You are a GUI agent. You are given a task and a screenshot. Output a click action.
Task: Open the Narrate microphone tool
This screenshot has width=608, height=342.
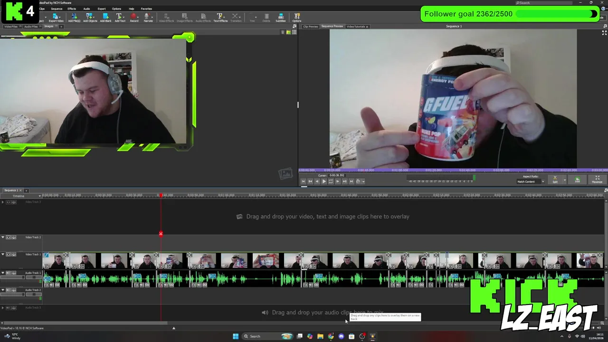[148, 18]
